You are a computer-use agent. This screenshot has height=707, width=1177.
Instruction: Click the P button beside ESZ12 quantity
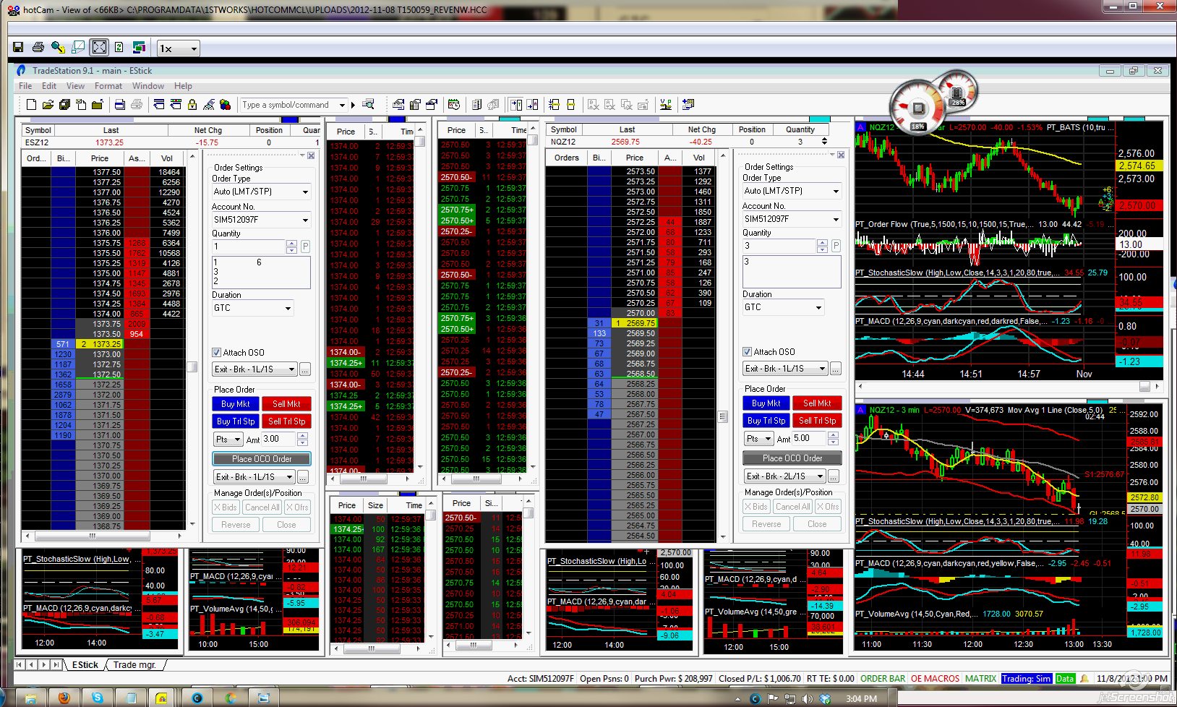[306, 247]
